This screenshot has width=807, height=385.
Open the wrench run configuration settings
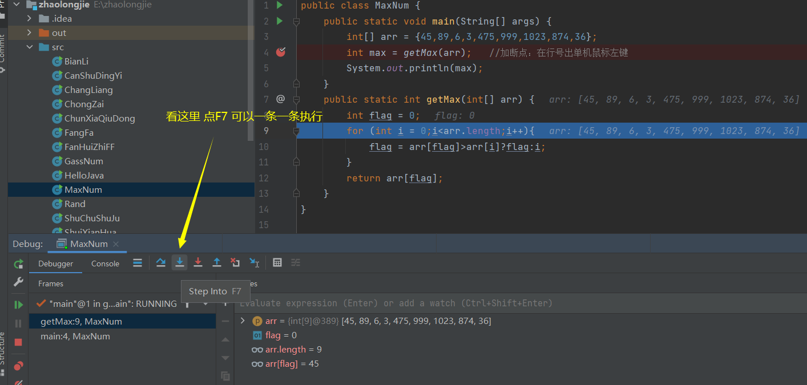pyautogui.click(x=18, y=282)
